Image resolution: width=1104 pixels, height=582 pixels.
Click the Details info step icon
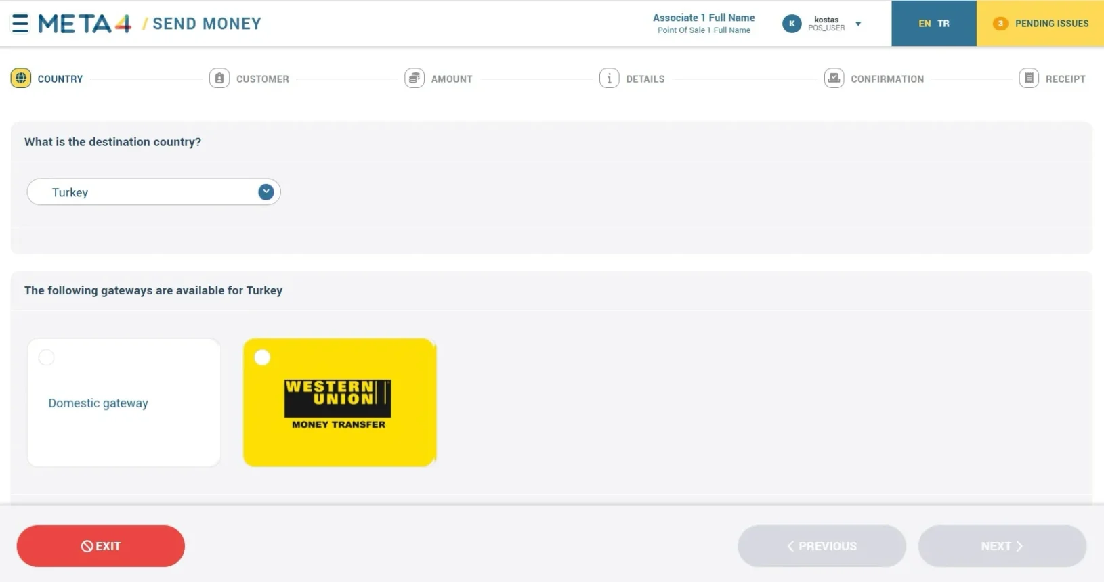click(610, 79)
